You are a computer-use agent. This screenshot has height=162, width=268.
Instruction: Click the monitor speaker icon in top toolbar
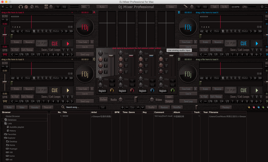tap(46, 7)
